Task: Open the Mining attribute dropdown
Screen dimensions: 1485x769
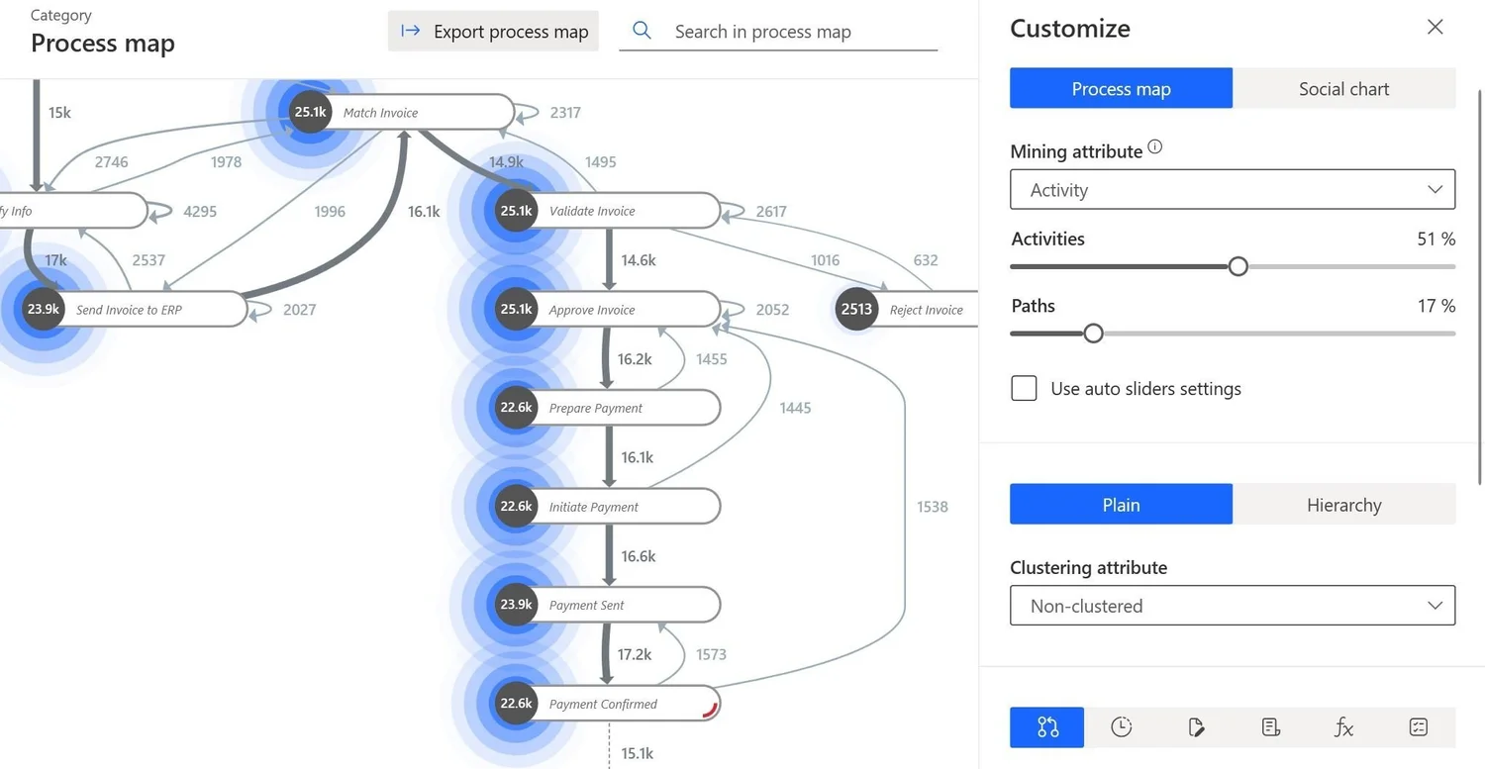Action: click(x=1232, y=189)
